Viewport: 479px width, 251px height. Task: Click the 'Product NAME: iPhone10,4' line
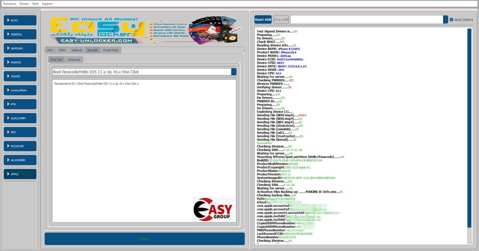[277, 52]
